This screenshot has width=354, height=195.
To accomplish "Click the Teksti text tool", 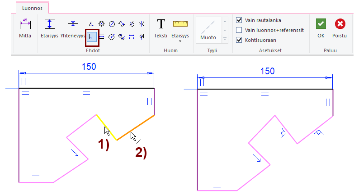I will pos(160,28).
